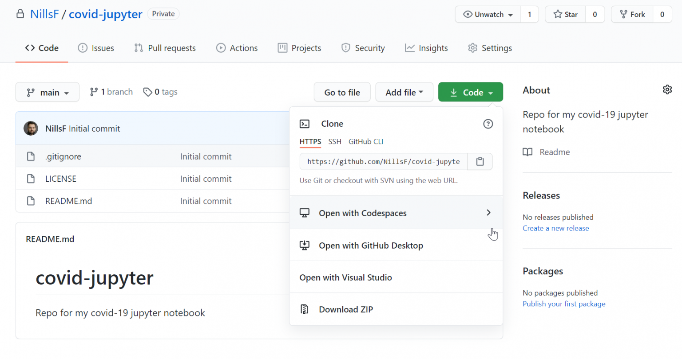Switch to the GitHub CLI clone tab

pos(366,141)
